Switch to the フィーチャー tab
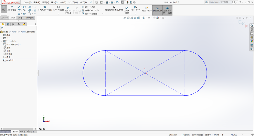The image size is (254, 136). [5, 18]
